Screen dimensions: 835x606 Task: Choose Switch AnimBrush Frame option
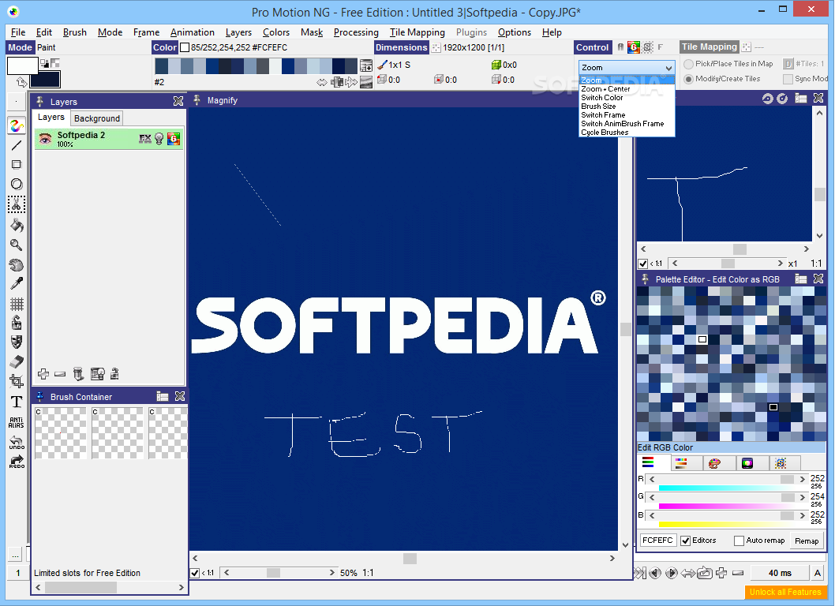coord(627,124)
